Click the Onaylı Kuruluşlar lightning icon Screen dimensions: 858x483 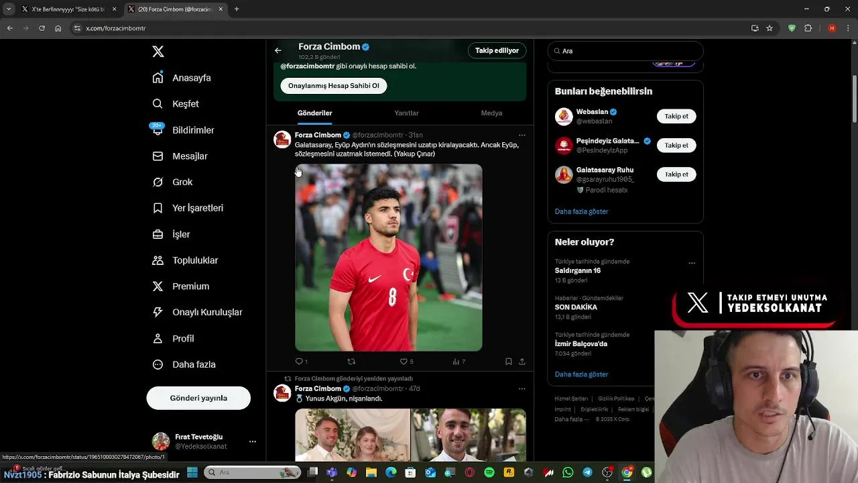point(158,312)
